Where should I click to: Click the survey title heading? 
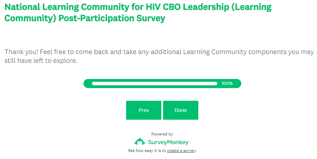(x=137, y=13)
